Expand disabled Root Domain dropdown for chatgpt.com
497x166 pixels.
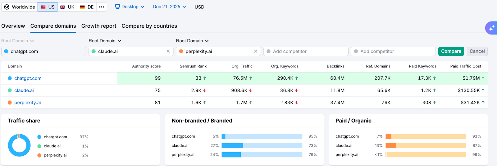[17, 41]
